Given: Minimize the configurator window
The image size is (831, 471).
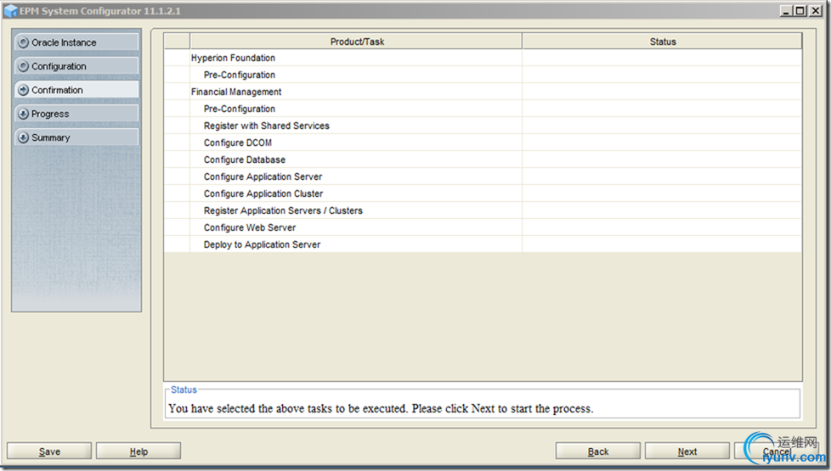Looking at the screenshot, I should (x=786, y=10).
